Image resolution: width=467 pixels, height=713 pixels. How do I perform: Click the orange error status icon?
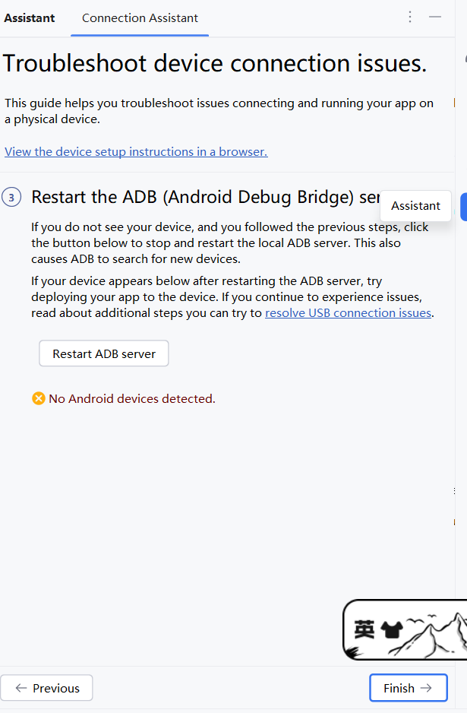click(39, 398)
